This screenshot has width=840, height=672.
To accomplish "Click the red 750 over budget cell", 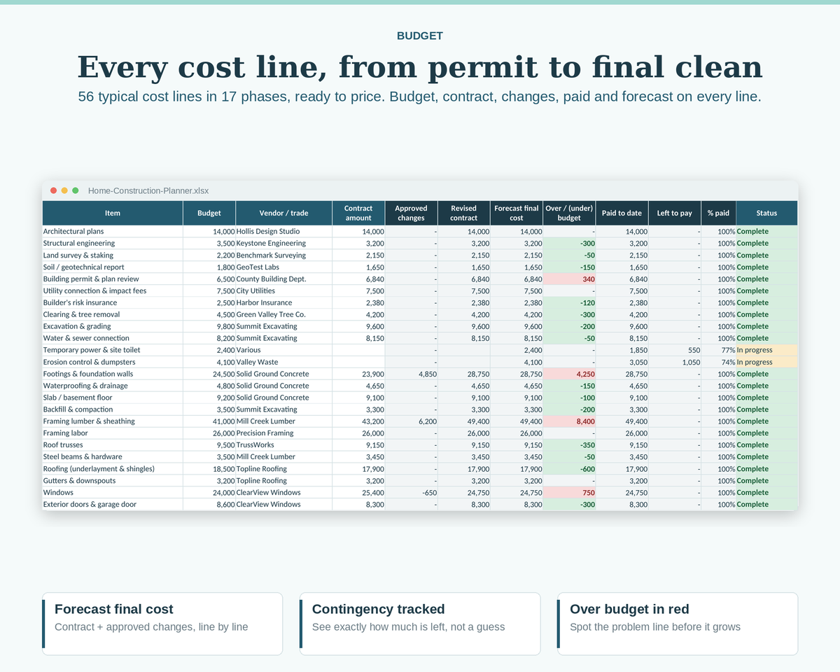I will tap(569, 493).
